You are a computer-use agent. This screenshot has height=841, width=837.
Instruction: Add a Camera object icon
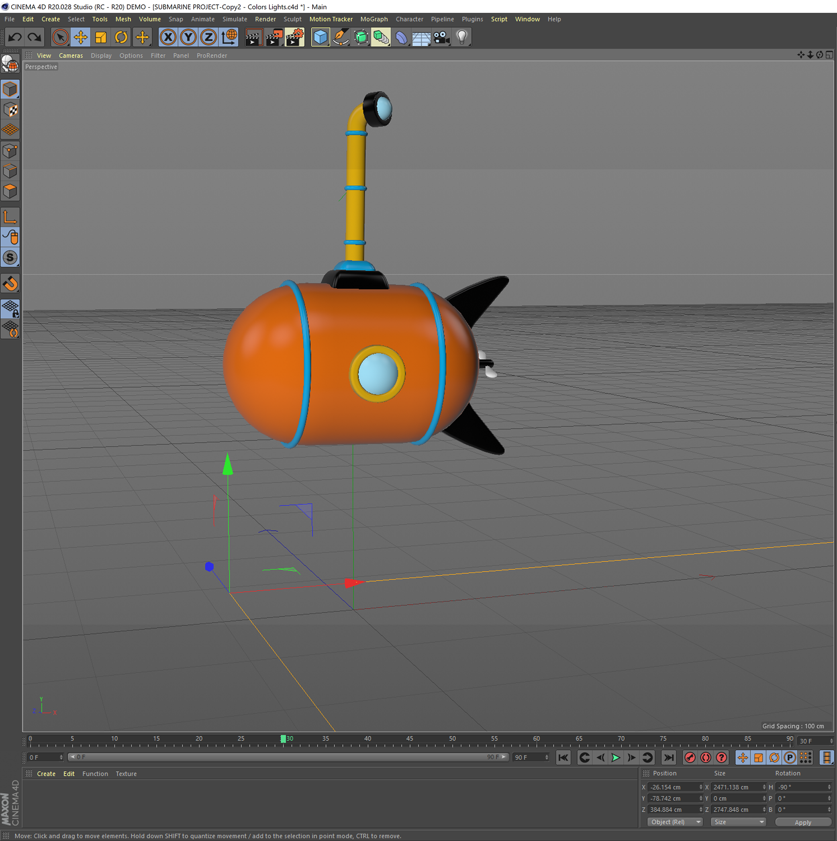[x=441, y=37]
